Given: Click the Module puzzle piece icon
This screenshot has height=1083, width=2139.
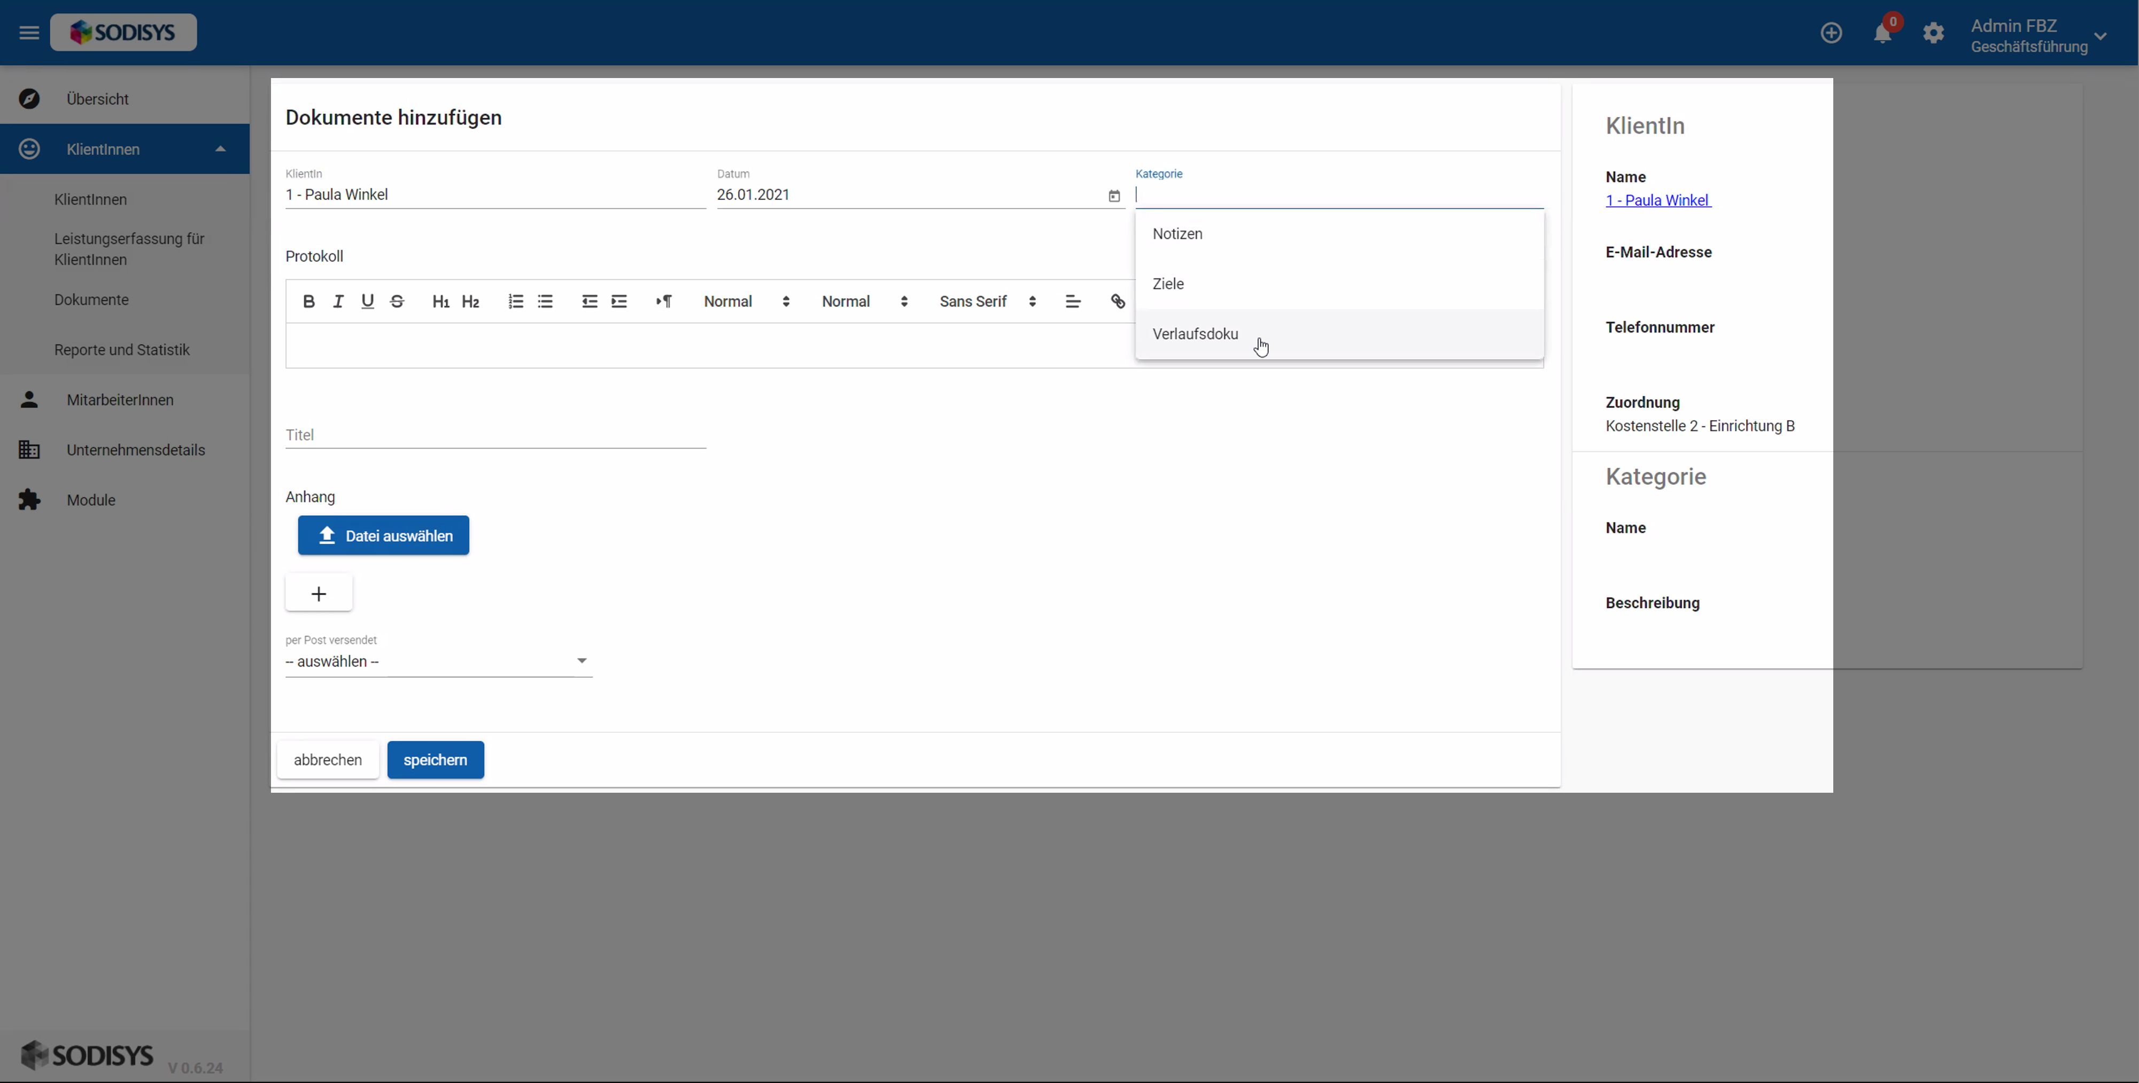Looking at the screenshot, I should tap(29, 500).
